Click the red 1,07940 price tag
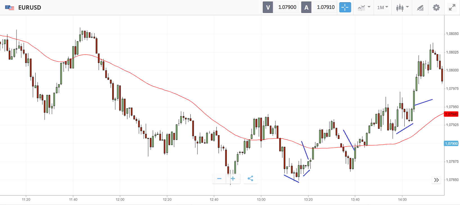460x205 pixels. click(x=451, y=114)
